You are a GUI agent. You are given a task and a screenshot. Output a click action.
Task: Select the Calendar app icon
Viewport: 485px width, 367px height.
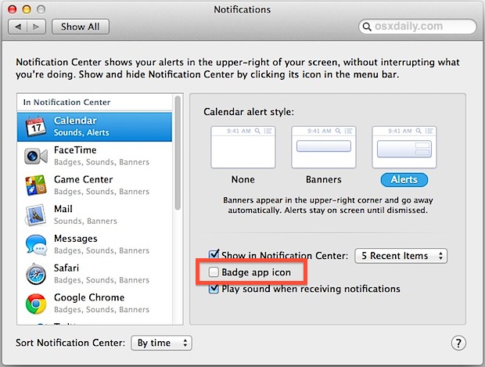tap(35, 126)
